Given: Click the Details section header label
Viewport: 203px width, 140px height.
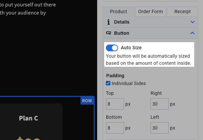Looking at the screenshot, I should click(x=122, y=22).
